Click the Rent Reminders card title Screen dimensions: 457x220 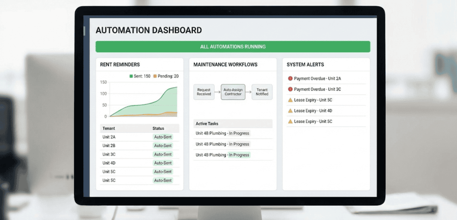120,65
